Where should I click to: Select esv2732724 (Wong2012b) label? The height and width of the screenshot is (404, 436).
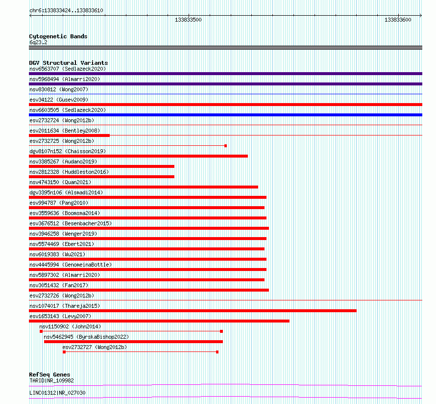click(62, 120)
